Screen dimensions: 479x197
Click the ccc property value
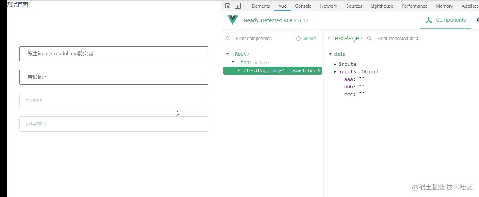[361, 95]
